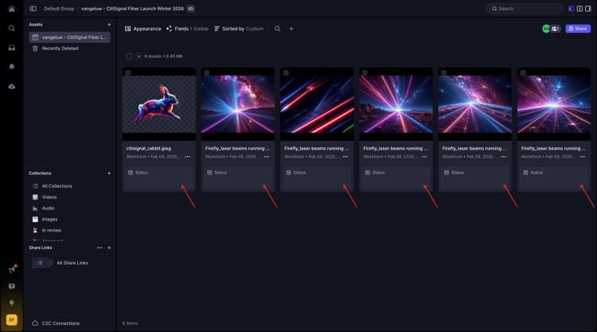Open the help question mark icon
Image resolution: width=597 pixels, height=332 pixels.
(12, 287)
